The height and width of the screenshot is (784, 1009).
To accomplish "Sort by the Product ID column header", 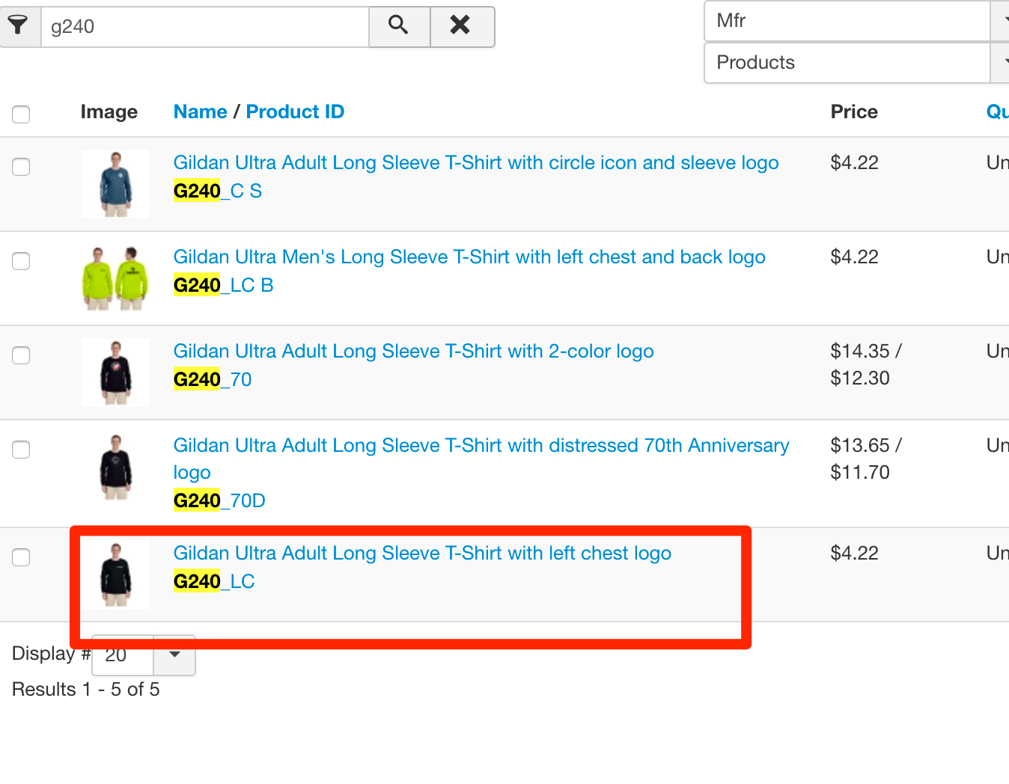I will (x=295, y=111).
